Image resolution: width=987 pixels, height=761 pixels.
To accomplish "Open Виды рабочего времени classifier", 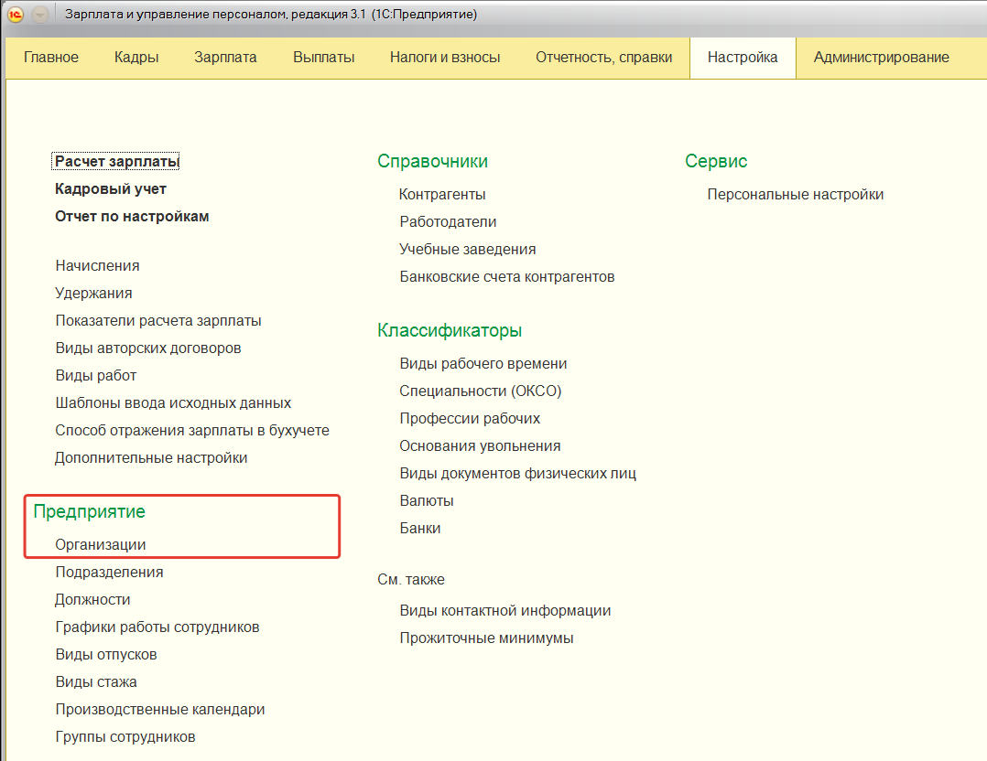I will (x=483, y=363).
